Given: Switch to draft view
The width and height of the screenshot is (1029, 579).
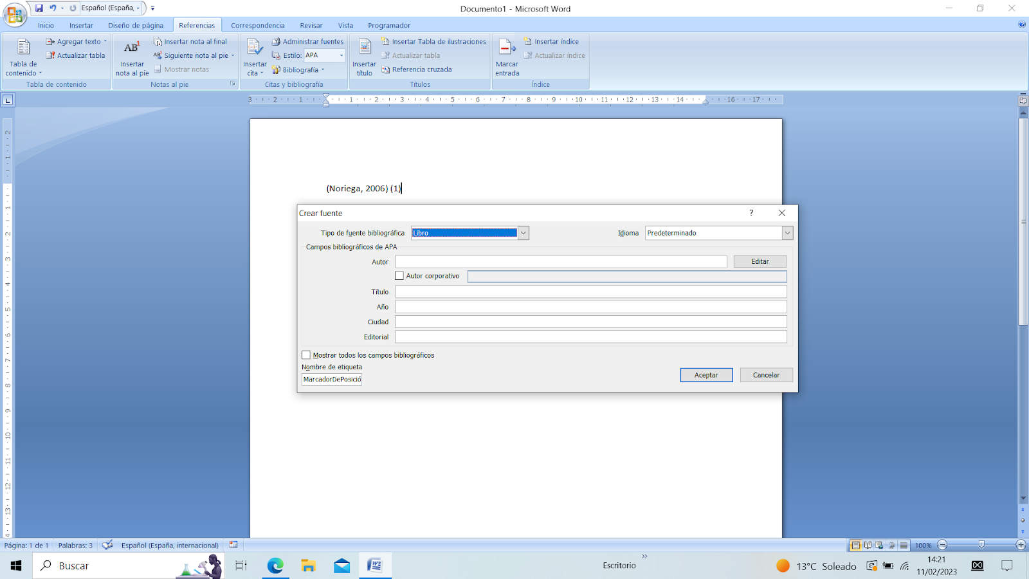Looking at the screenshot, I should click(x=904, y=545).
